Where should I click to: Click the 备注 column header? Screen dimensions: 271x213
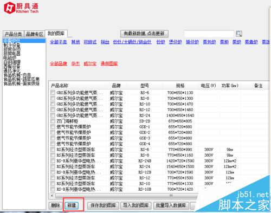click(259, 86)
